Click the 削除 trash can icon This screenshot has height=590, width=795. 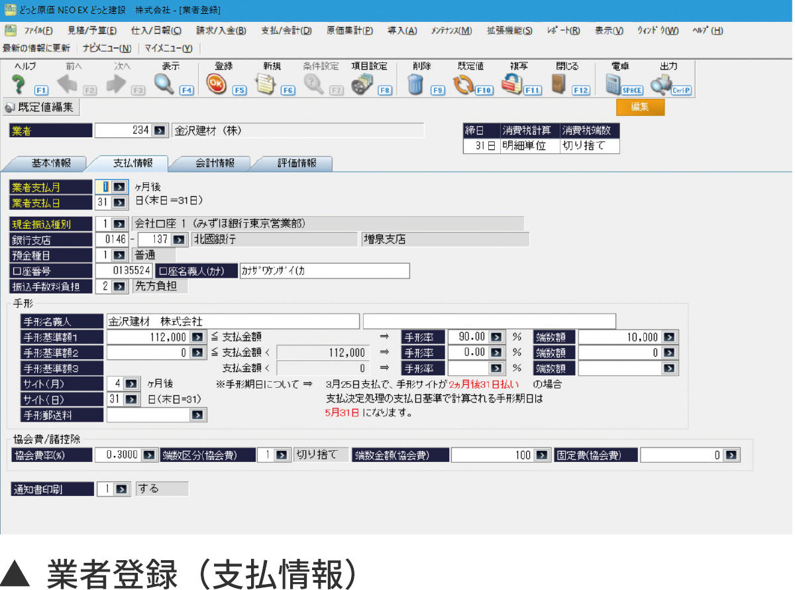point(415,84)
